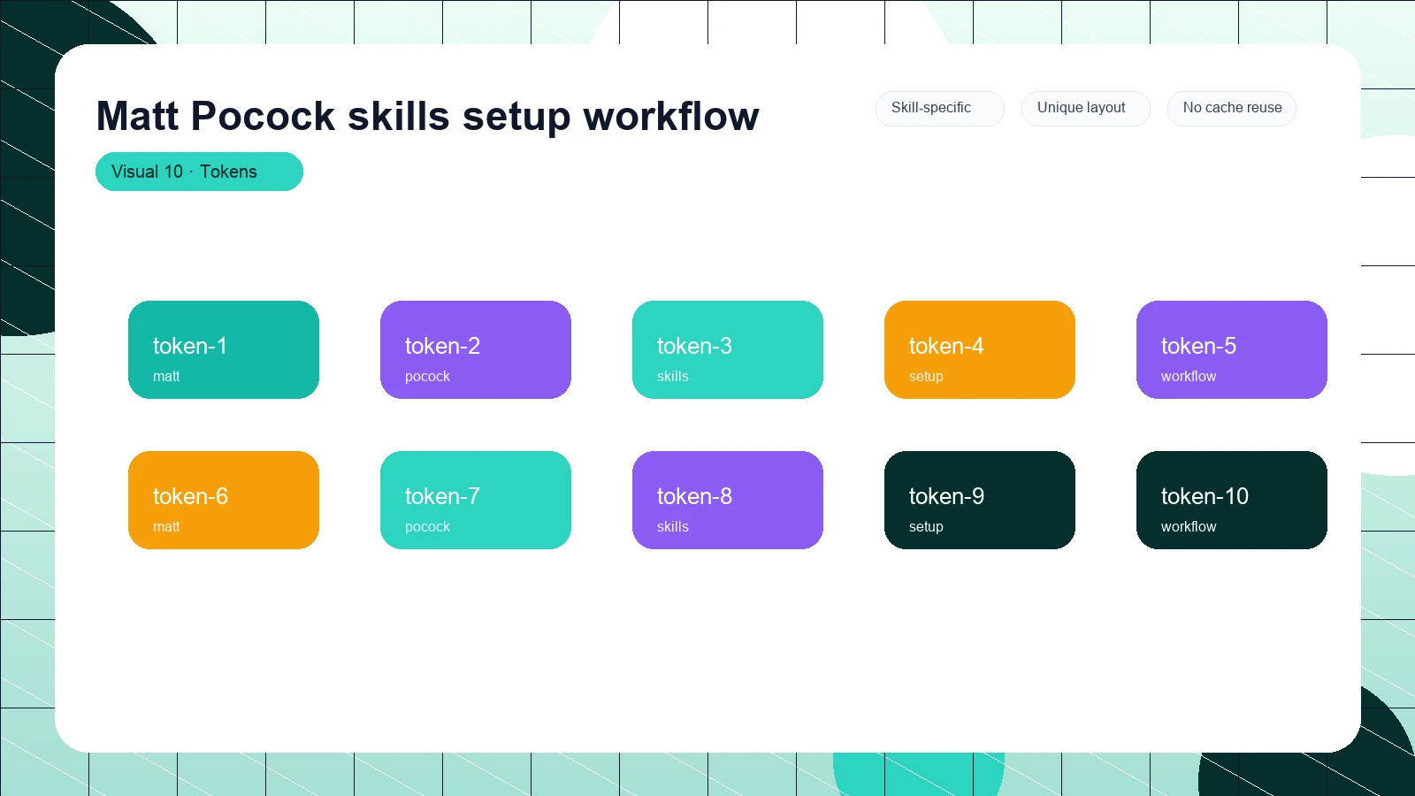Screen dimensions: 1415x796
Task: Pick the teal token-7 pocock card
Action: (x=476, y=500)
